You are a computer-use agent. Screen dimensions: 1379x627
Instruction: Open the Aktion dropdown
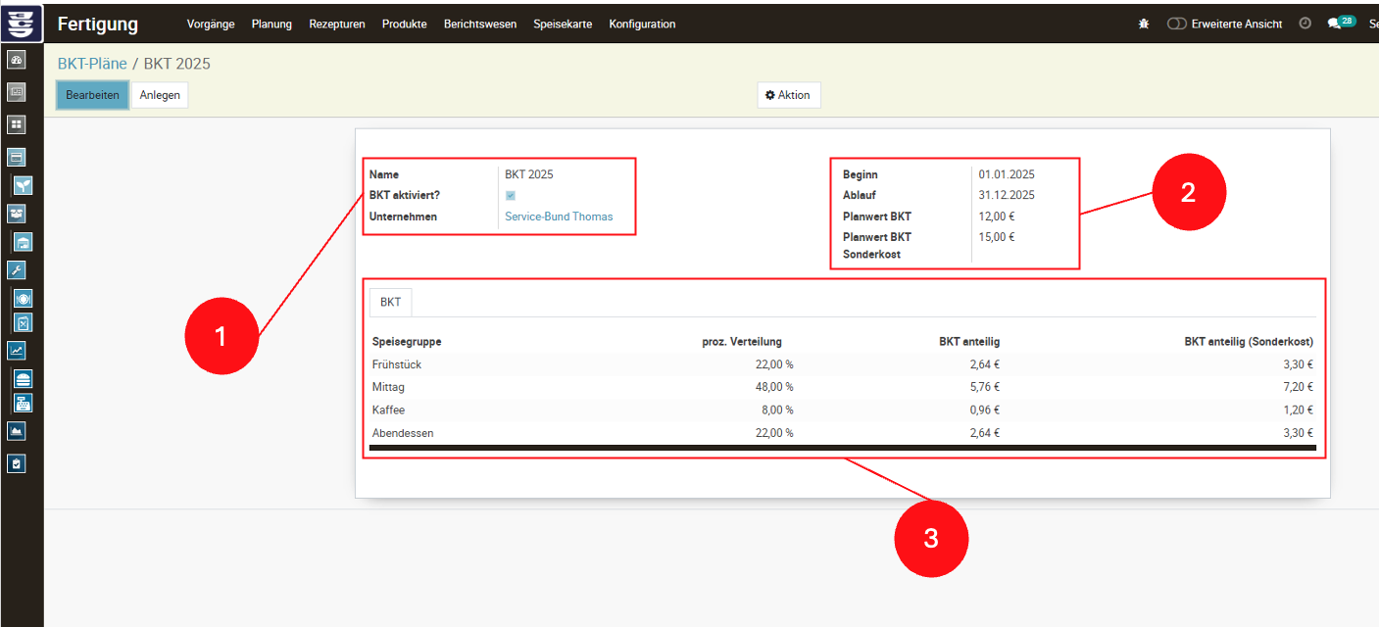click(788, 95)
